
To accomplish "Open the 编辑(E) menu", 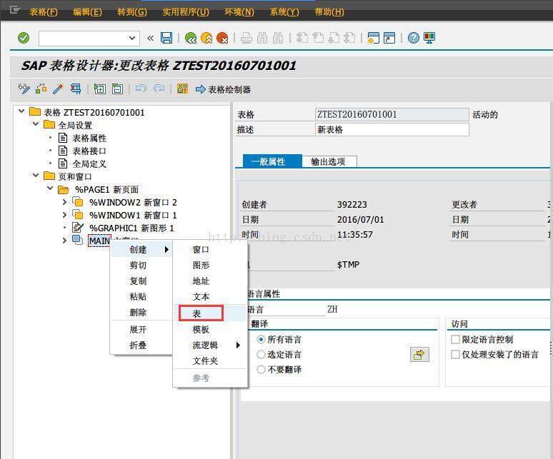I will pyautogui.click(x=87, y=12).
